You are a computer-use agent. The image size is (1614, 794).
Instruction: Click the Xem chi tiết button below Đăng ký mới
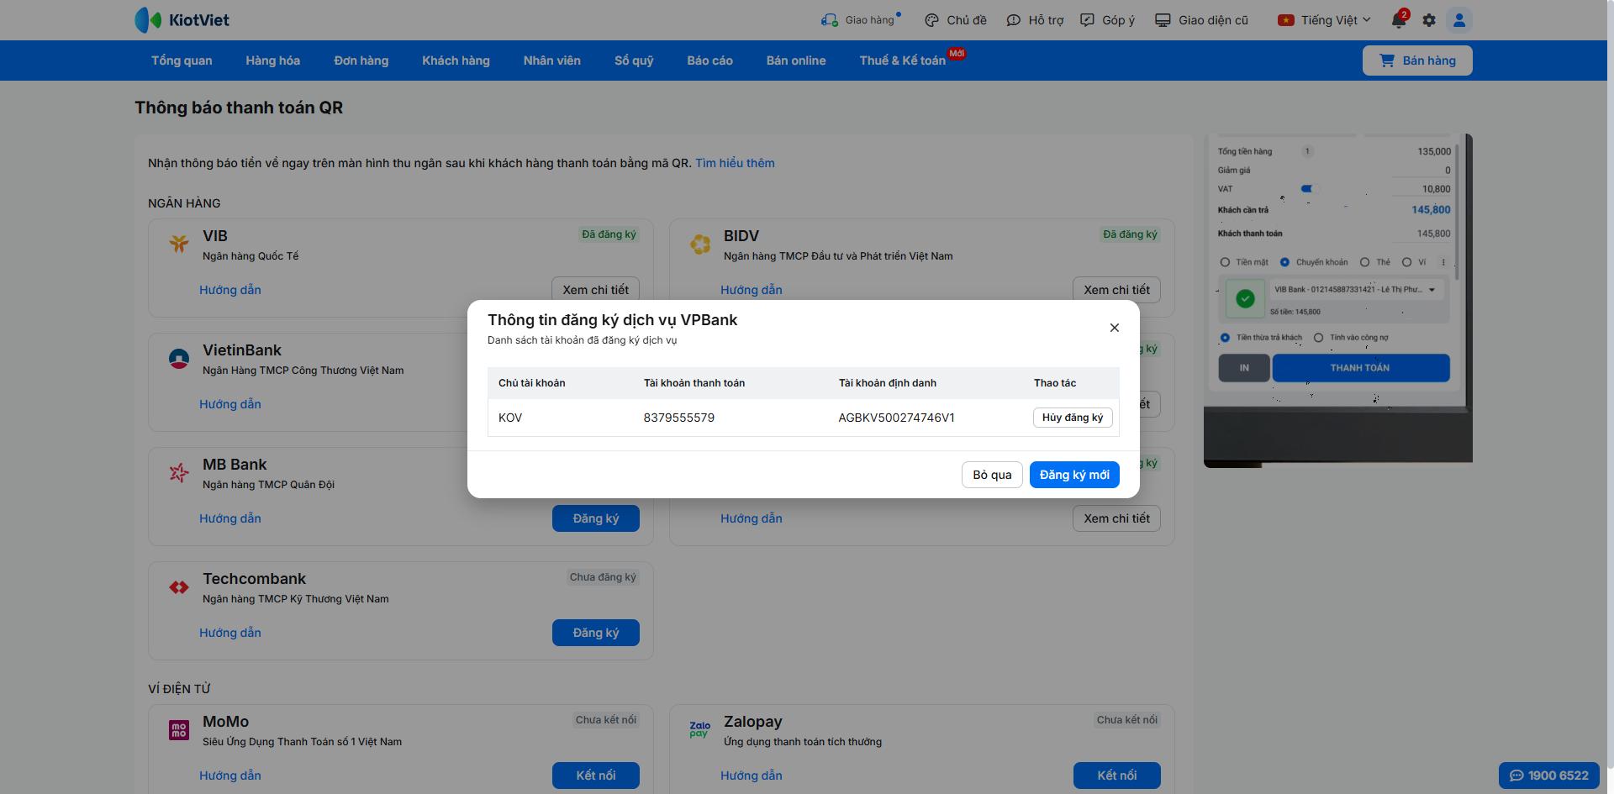coord(1117,518)
